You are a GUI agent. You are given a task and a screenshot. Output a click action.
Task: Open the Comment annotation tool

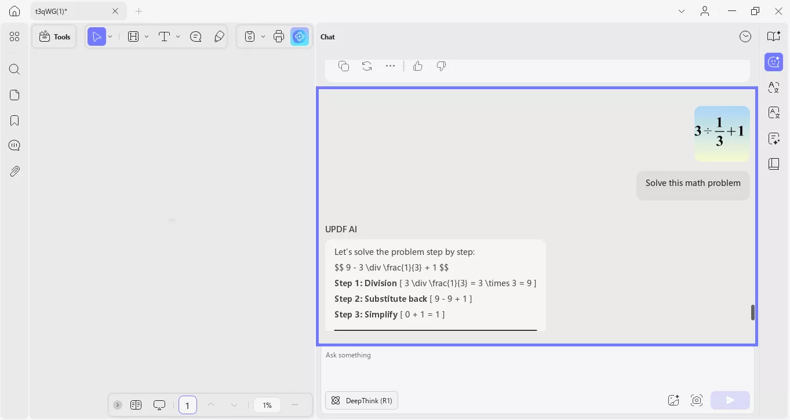pos(195,36)
